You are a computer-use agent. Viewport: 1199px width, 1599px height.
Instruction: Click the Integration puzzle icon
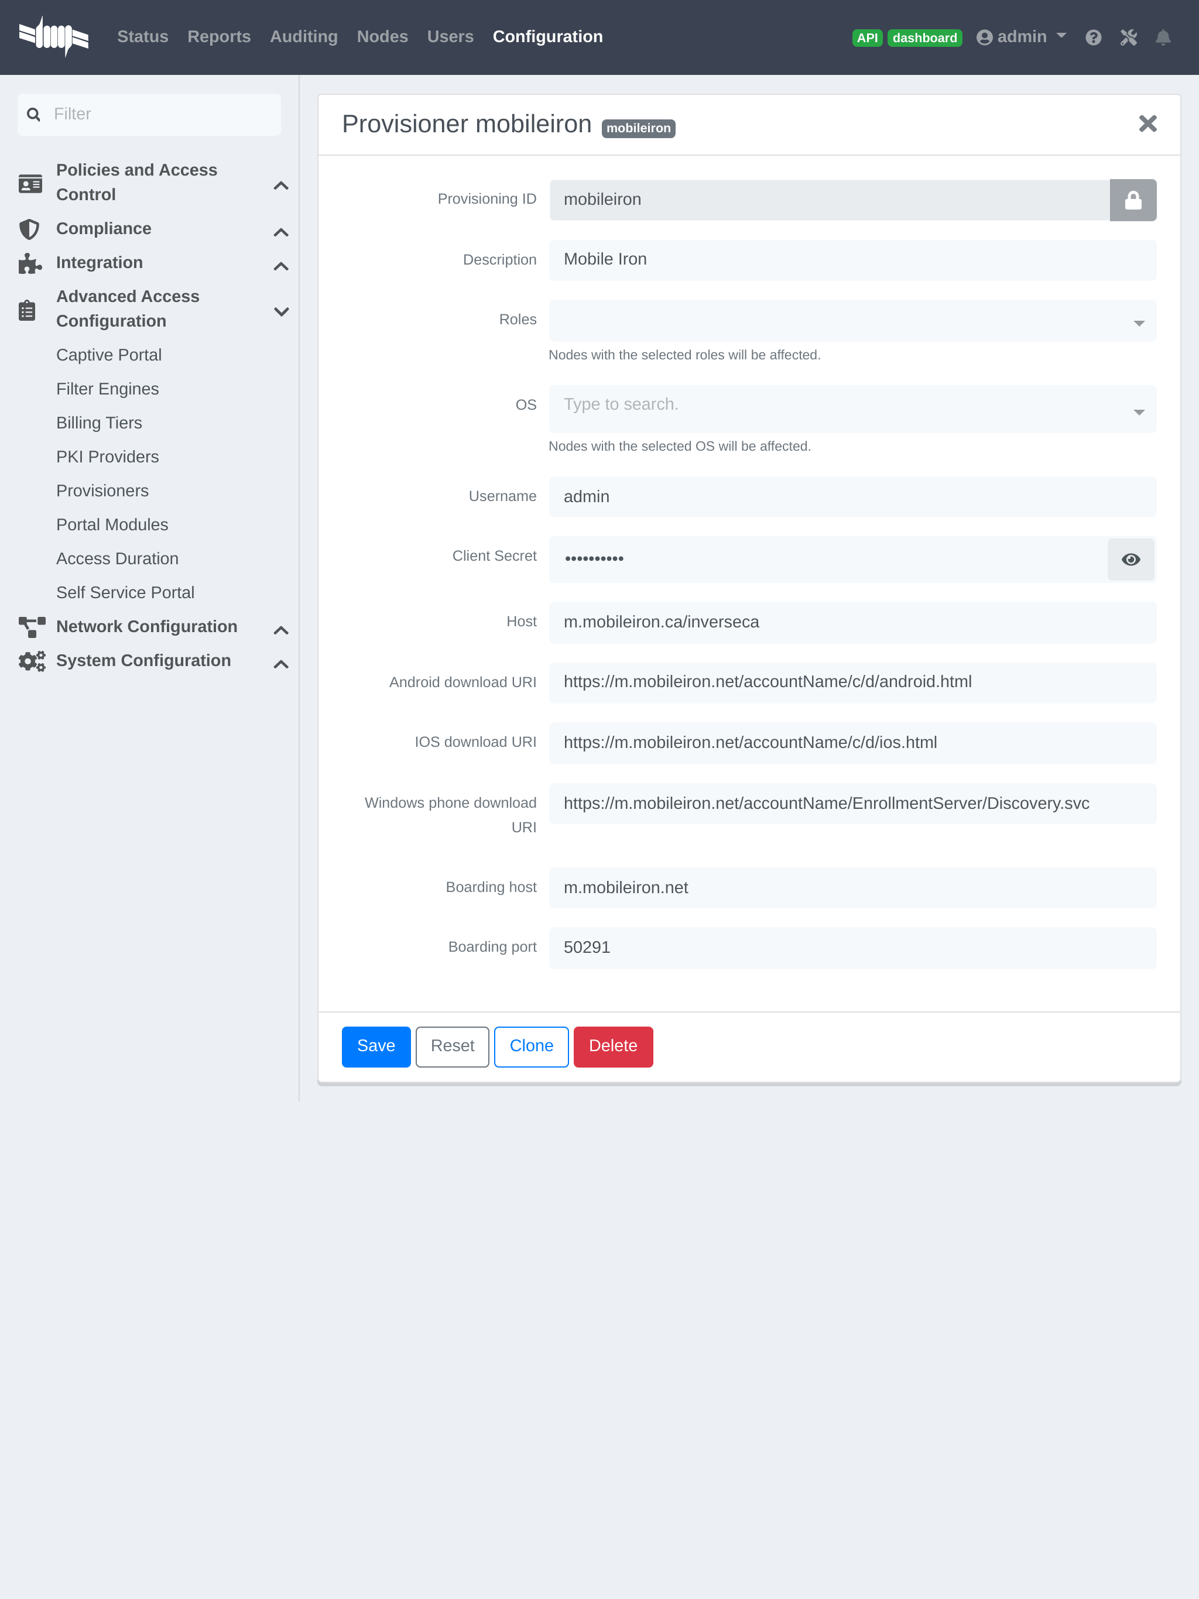tap(30, 263)
